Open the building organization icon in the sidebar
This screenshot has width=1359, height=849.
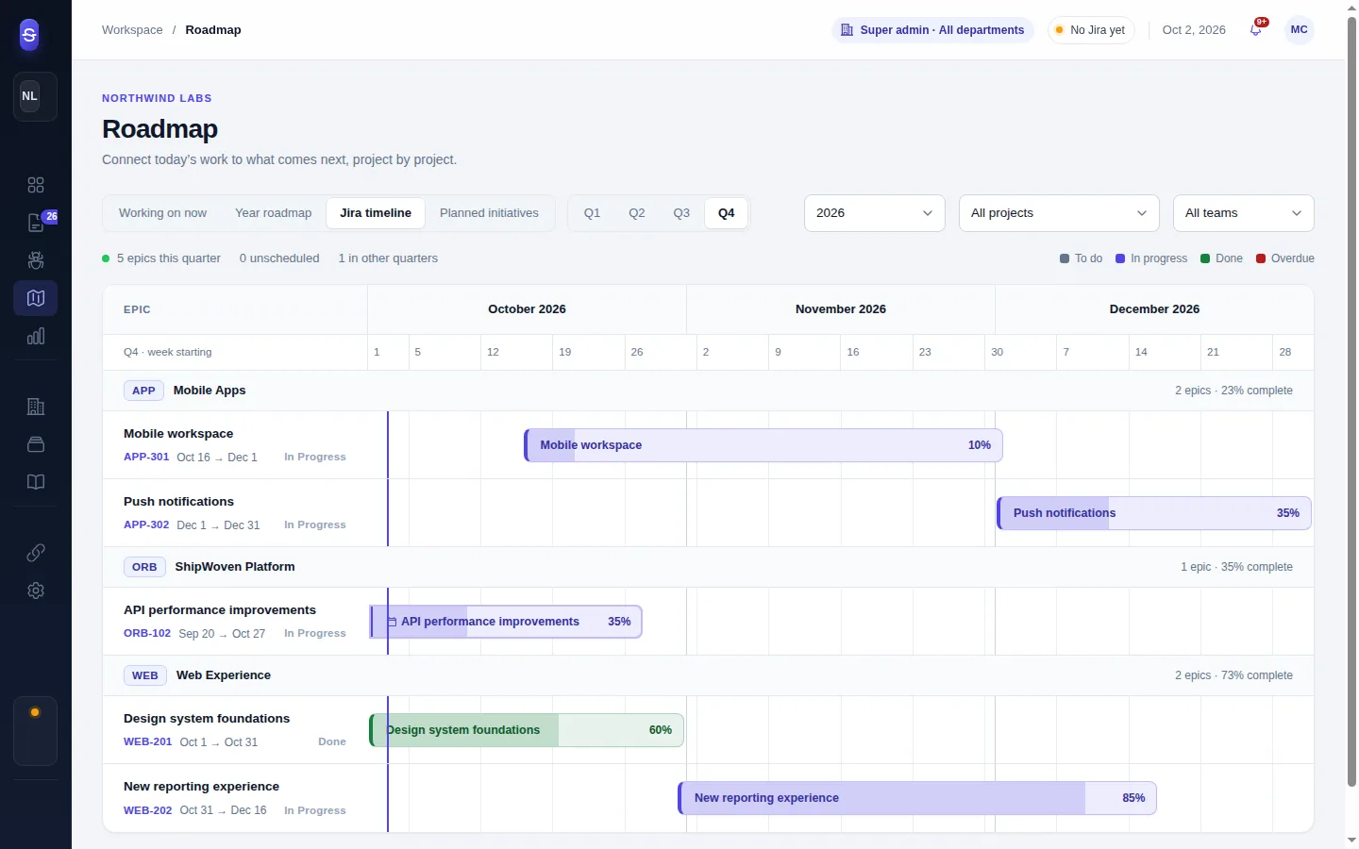[36, 407]
